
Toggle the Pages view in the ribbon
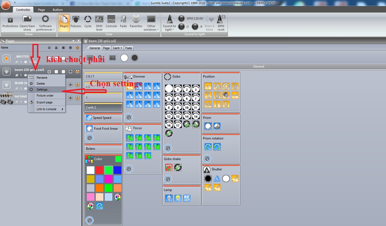(x=64, y=22)
